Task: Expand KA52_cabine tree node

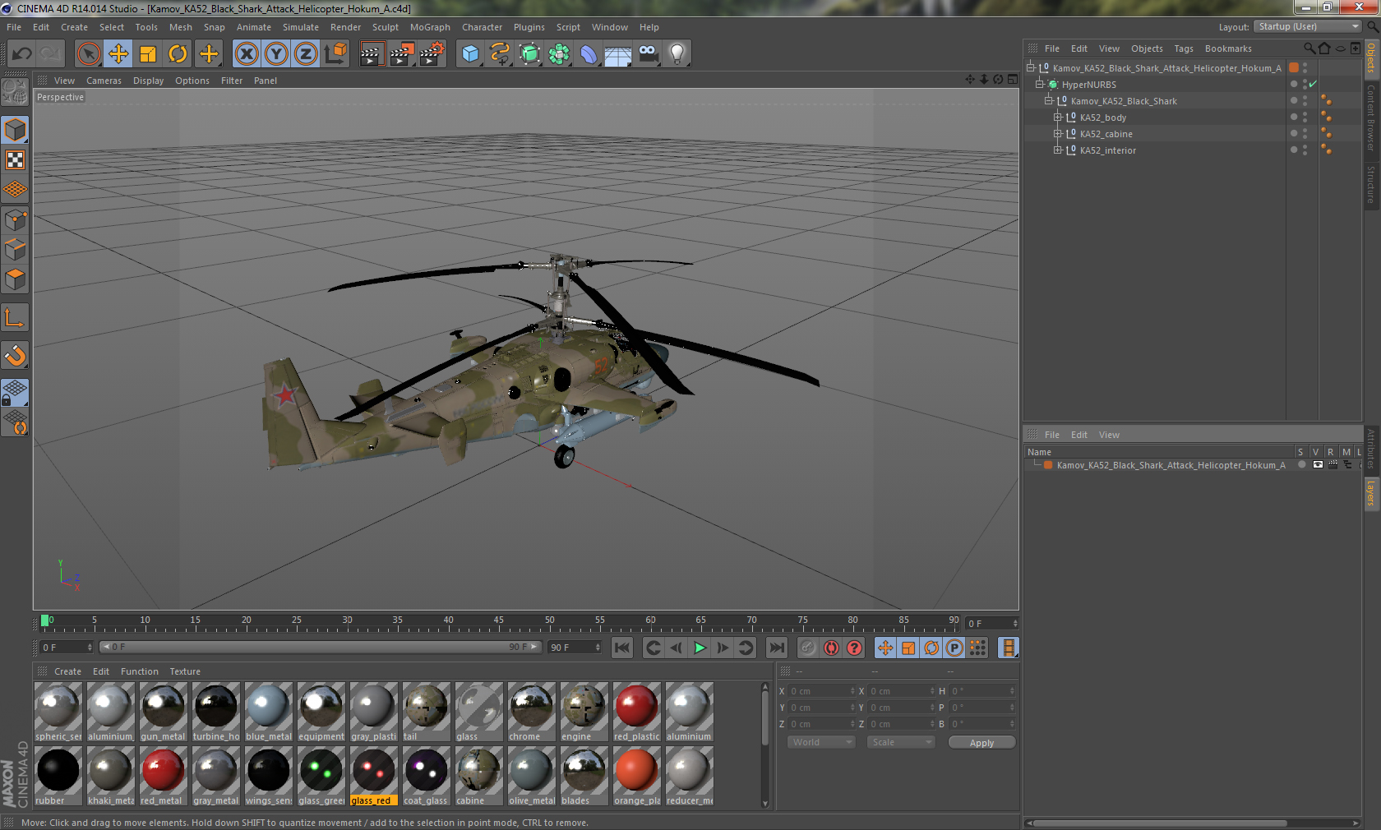Action: point(1058,134)
